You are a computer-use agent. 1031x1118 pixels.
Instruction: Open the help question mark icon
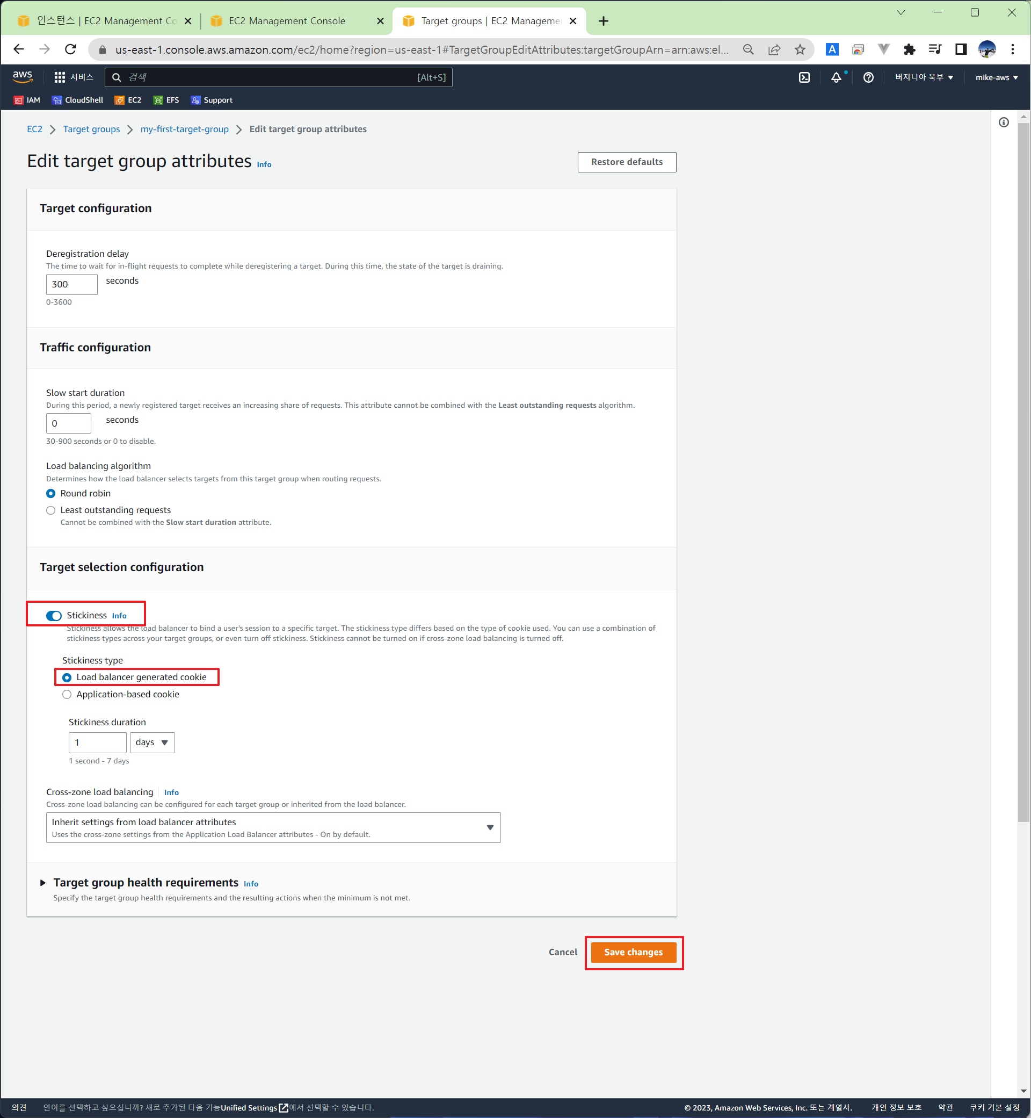point(868,77)
